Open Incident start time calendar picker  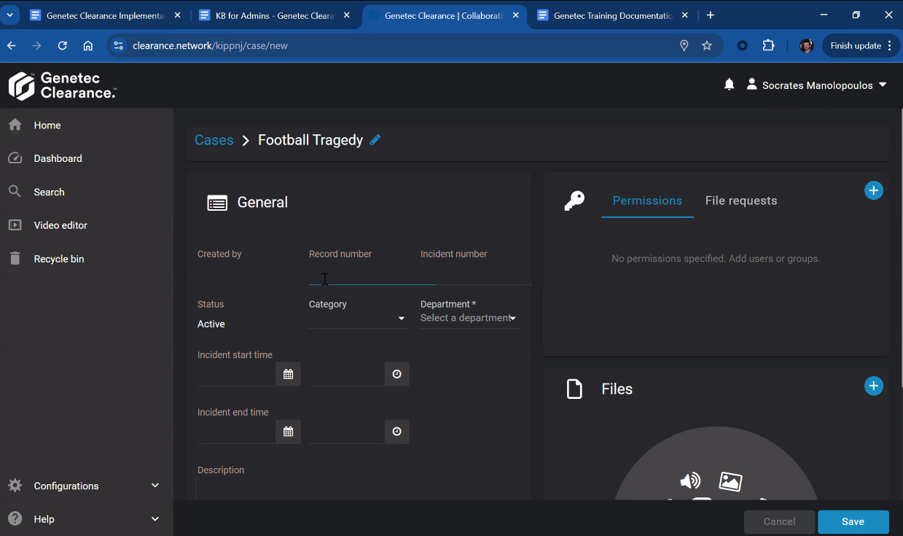tap(288, 374)
